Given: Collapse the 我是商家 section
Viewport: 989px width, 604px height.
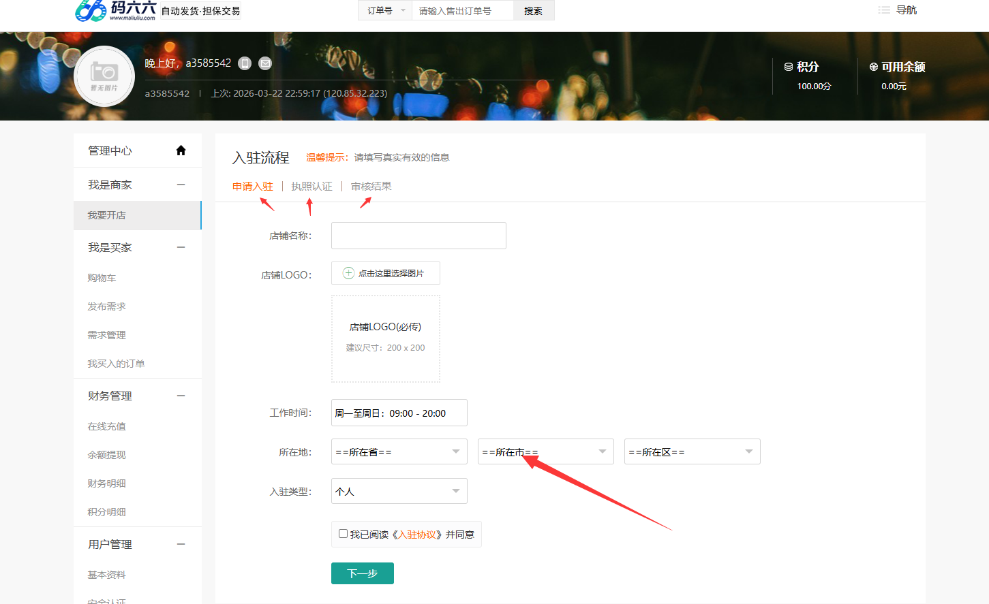Looking at the screenshot, I should [x=181, y=185].
